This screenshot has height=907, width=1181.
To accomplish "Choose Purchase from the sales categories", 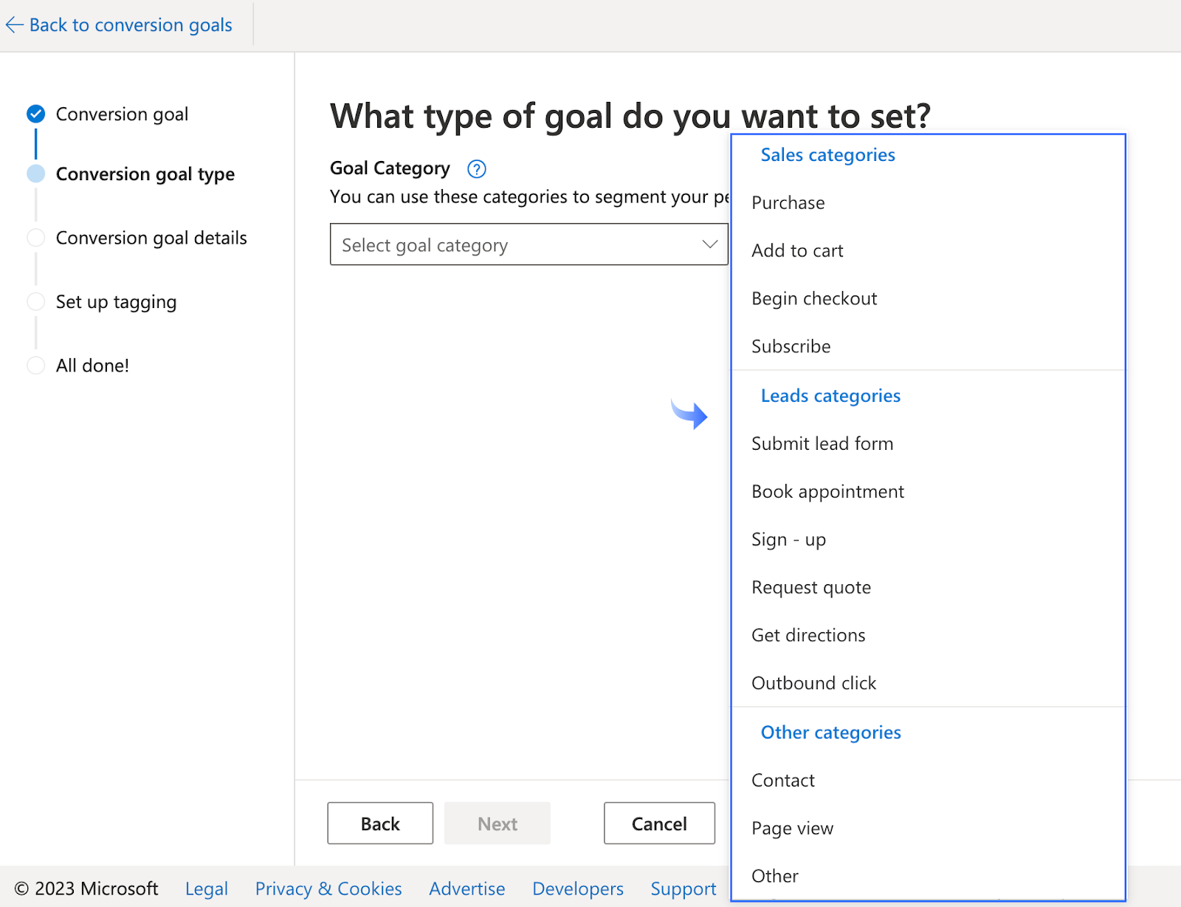I will click(788, 203).
